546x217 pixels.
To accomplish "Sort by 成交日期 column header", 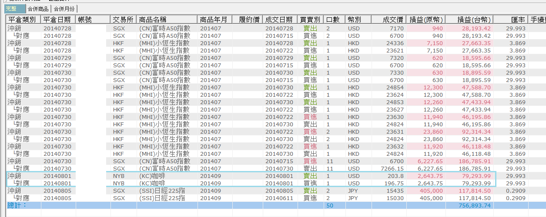I will 280,20.
